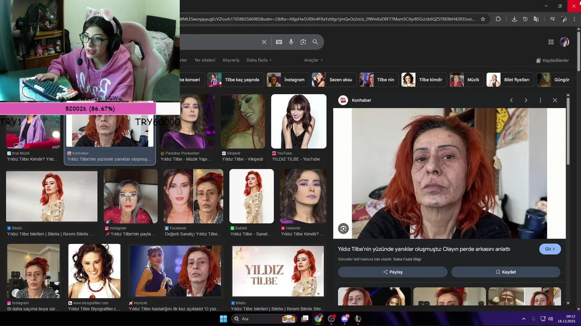The image size is (581, 326).
Task: Open the history clock icon in toolbar
Action: click(525, 19)
